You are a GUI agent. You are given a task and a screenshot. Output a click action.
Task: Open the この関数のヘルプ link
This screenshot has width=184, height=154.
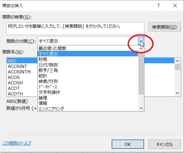pos(16,143)
